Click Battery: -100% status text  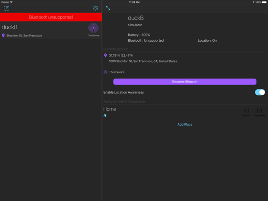tap(139, 35)
